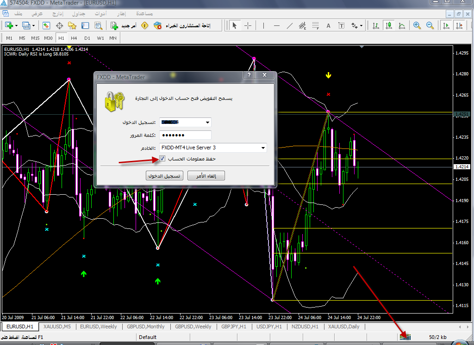Screen dimensions: 474x345
Task: Click the 50/2 kb traffic status
Action: (x=437, y=337)
